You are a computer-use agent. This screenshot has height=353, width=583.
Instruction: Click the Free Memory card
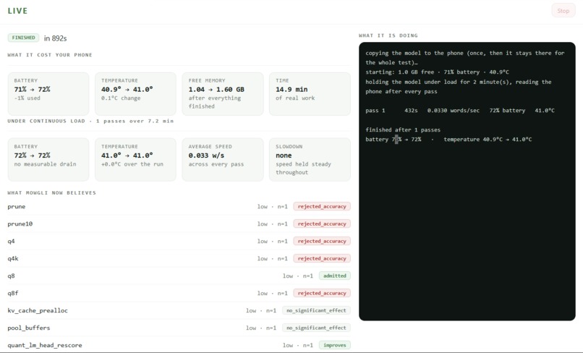tap(222, 94)
